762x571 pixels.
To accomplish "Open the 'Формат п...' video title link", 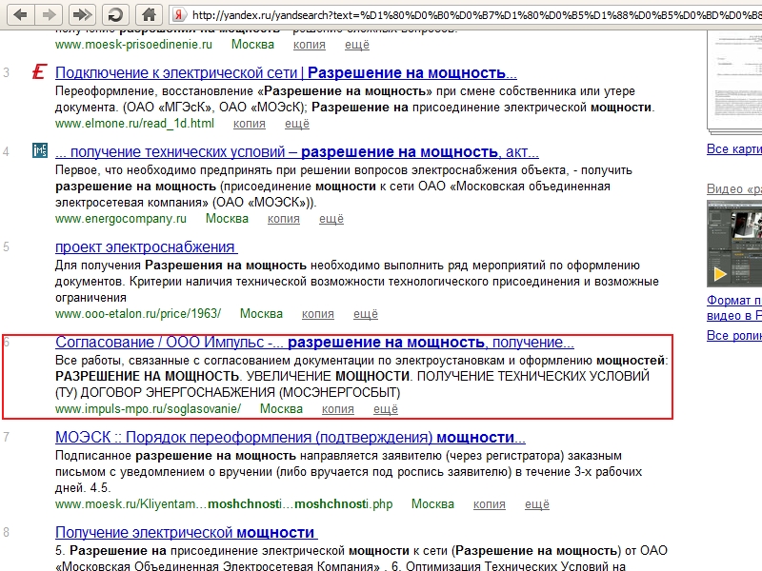I will [734, 307].
